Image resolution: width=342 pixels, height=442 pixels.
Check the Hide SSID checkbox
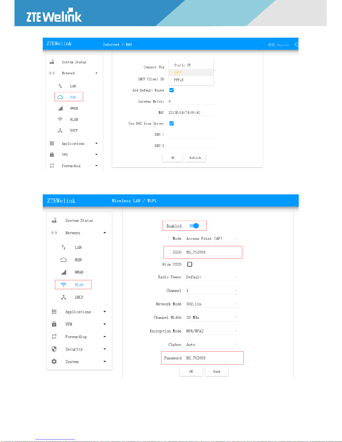tap(190, 264)
